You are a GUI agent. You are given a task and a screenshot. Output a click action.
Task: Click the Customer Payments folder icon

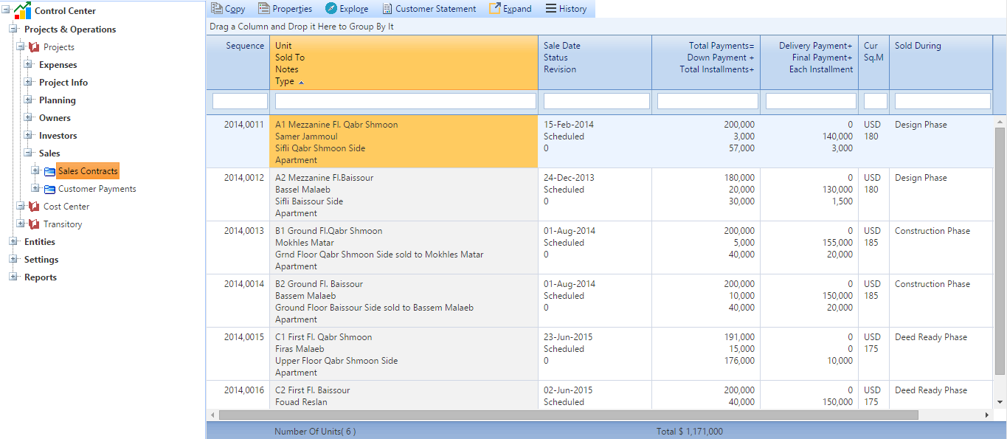pos(49,189)
